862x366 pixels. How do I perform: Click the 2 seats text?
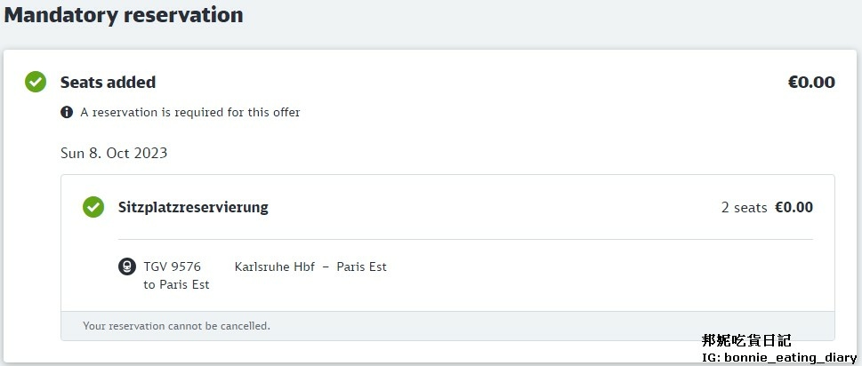point(744,207)
